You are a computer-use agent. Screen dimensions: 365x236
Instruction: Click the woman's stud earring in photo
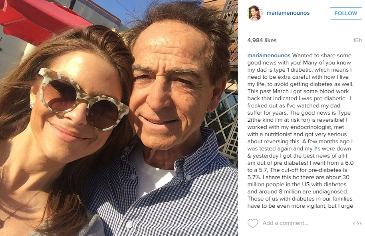pyautogui.click(x=32, y=105)
